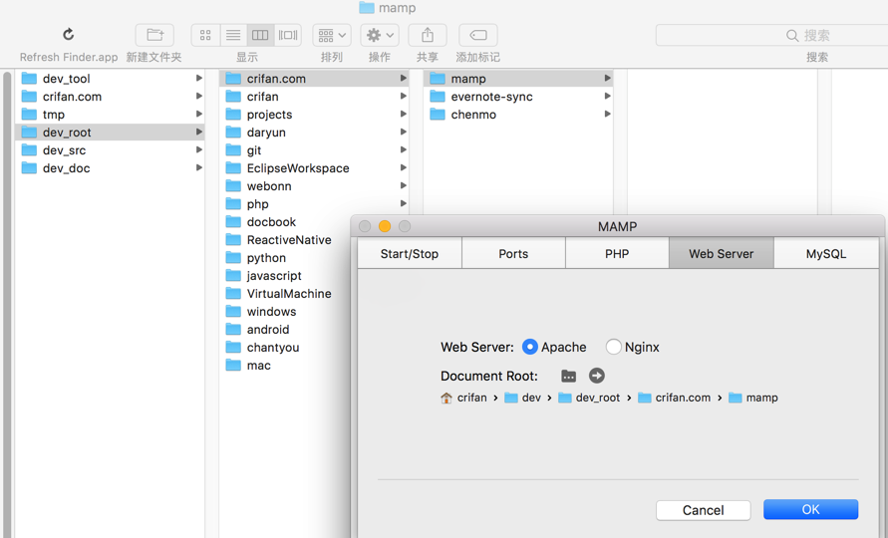Switch Finder to icon grid view
The height and width of the screenshot is (538, 888).
pyautogui.click(x=205, y=35)
